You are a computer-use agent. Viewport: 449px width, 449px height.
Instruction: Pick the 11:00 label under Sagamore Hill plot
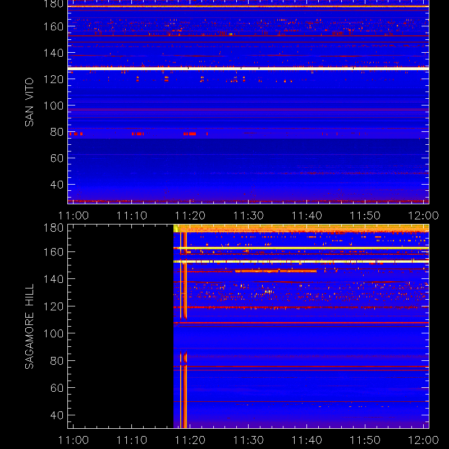pyautogui.click(x=74, y=440)
